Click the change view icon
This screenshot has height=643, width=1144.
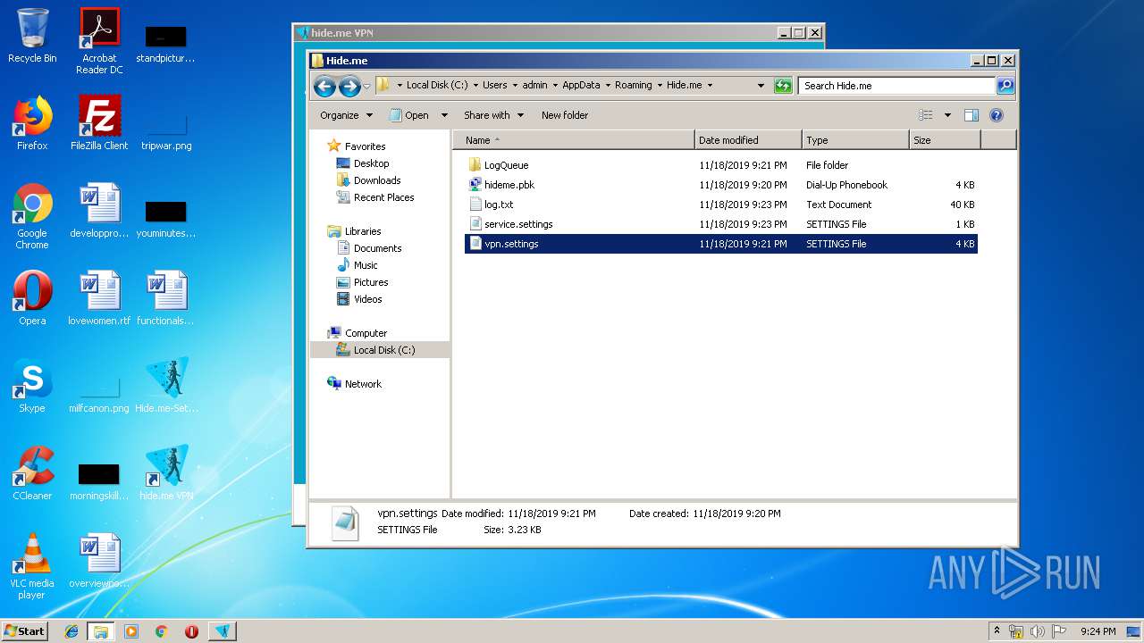(926, 115)
